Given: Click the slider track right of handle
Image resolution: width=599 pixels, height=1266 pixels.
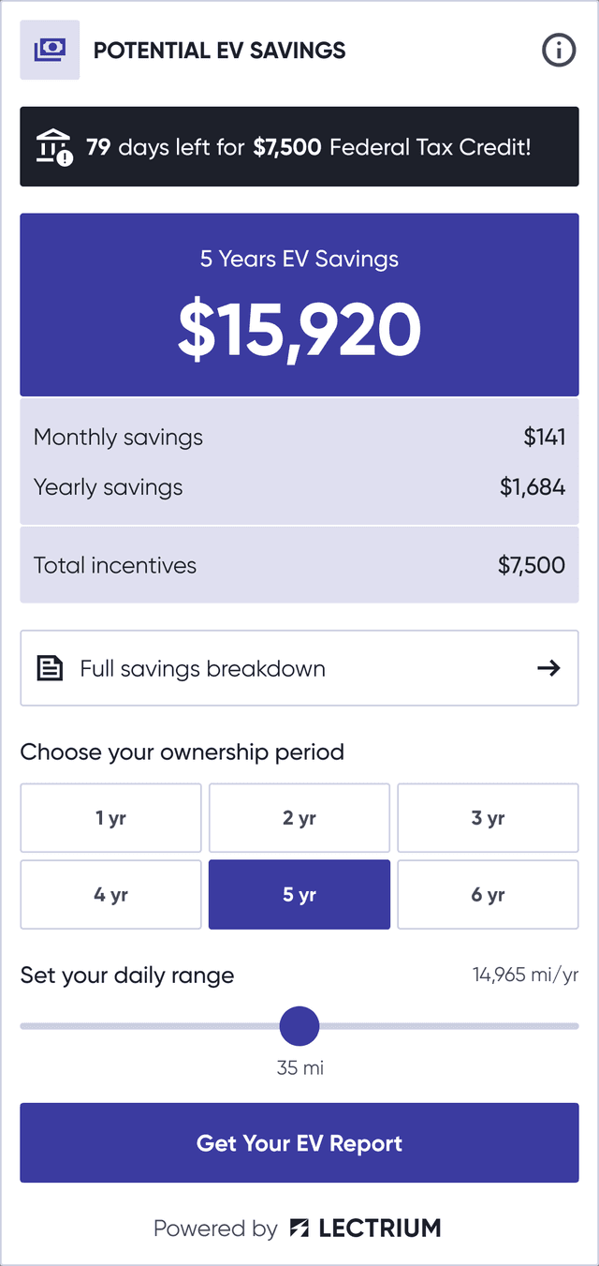Looking at the screenshot, I should [x=449, y=1026].
